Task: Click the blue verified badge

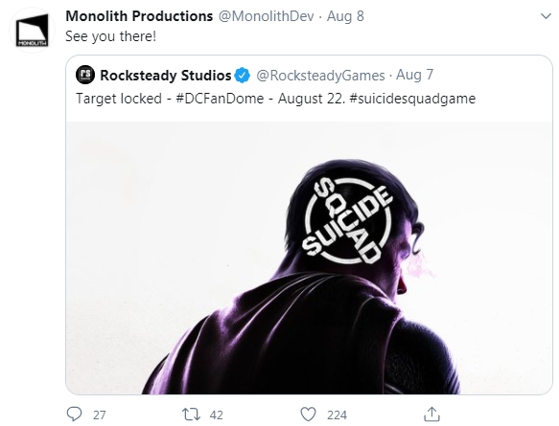Action: pos(243,75)
